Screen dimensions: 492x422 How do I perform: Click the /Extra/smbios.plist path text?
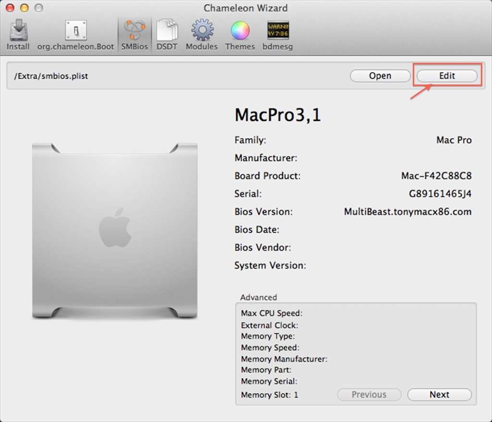pyautogui.click(x=51, y=76)
